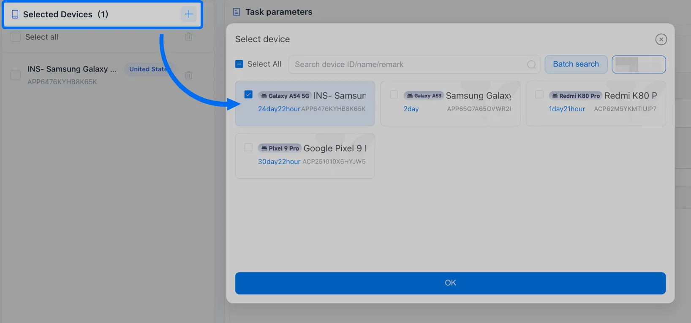Image resolution: width=691 pixels, height=323 pixels.
Task: Click the device icon next to Selected Devices
Action: click(15, 14)
